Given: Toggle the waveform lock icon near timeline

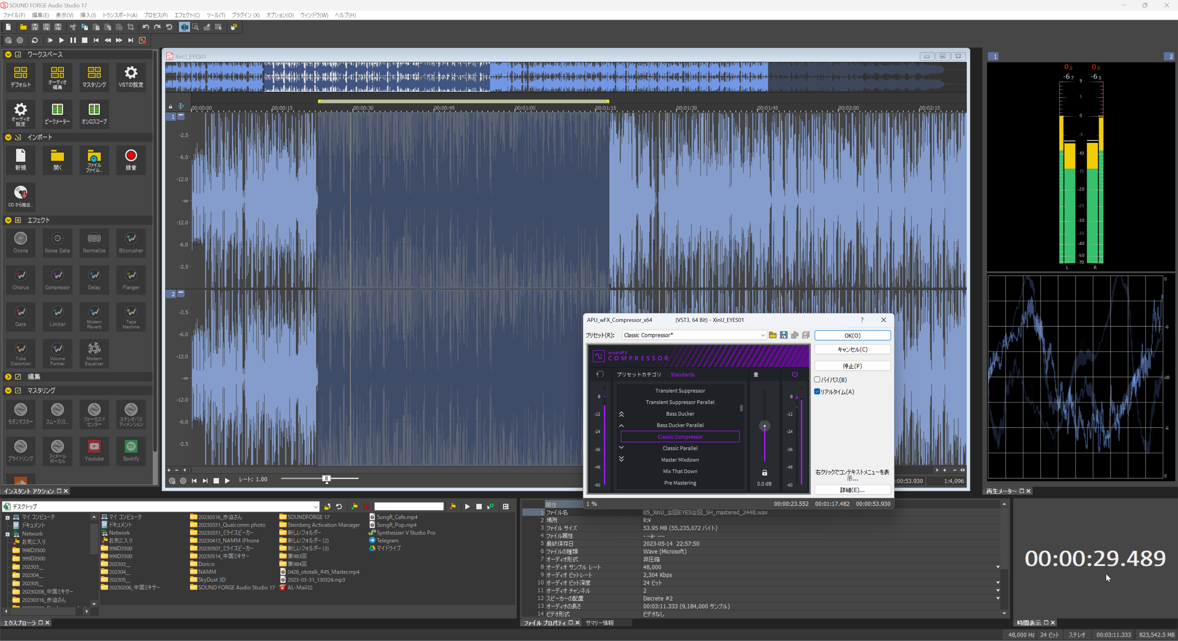Looking at the screenshot, I should [171, 106].
